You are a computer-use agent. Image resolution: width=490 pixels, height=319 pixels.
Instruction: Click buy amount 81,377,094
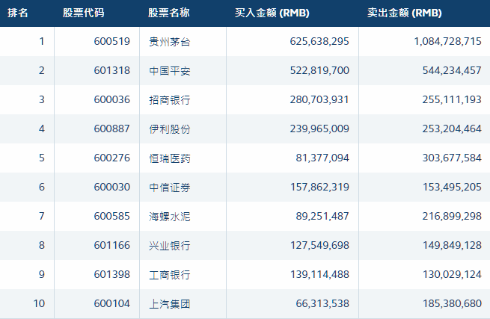tap(322, 158)
